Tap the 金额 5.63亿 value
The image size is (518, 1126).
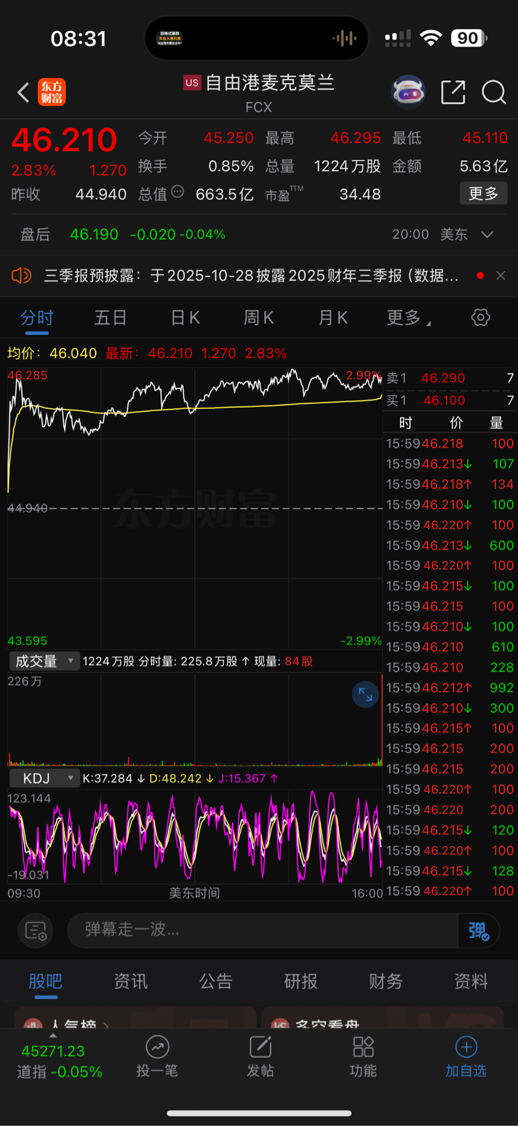483,166
